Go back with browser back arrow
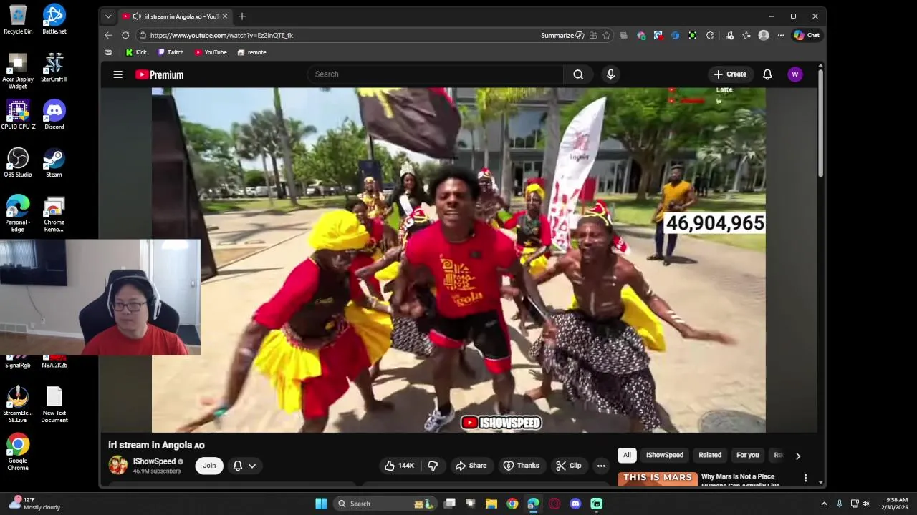This screenshot has height=515, width=917. (108, 35)
